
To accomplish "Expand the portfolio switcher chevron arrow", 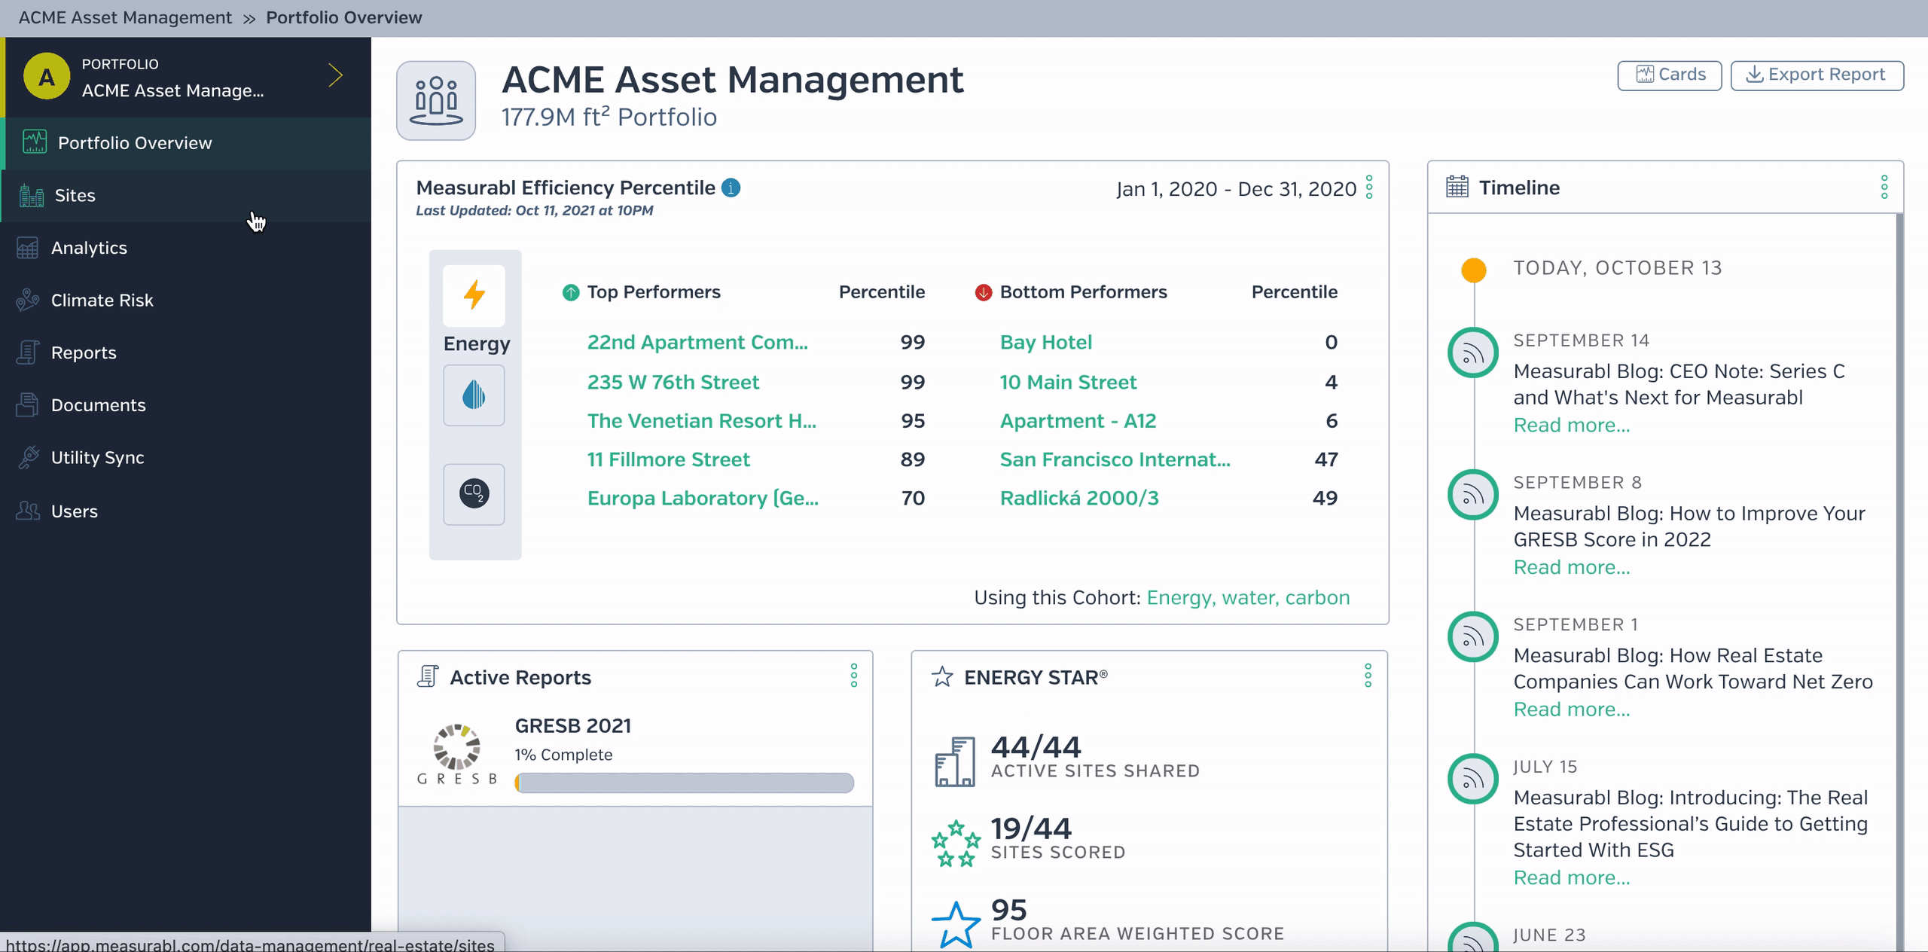I will tap(336, 75).
